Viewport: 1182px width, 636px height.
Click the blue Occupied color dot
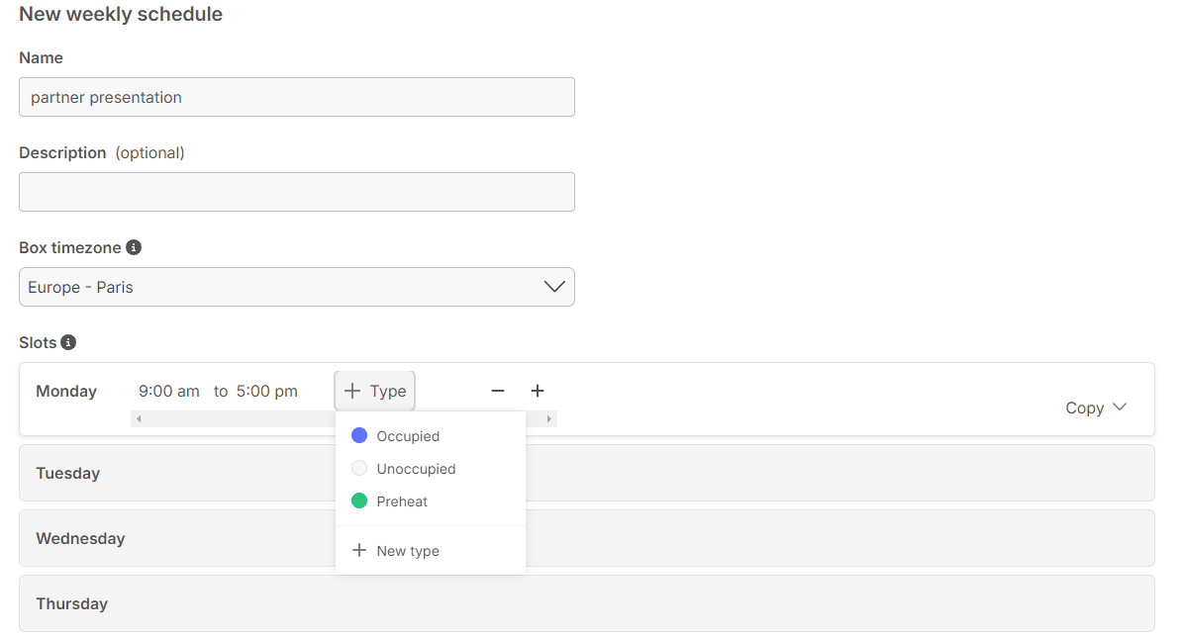click(x=359, y=435)
